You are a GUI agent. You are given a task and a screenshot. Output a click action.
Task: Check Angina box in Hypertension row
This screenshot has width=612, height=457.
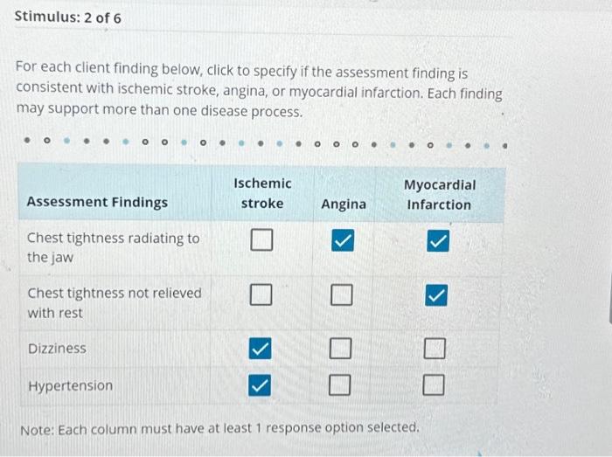tap(339, 384)
